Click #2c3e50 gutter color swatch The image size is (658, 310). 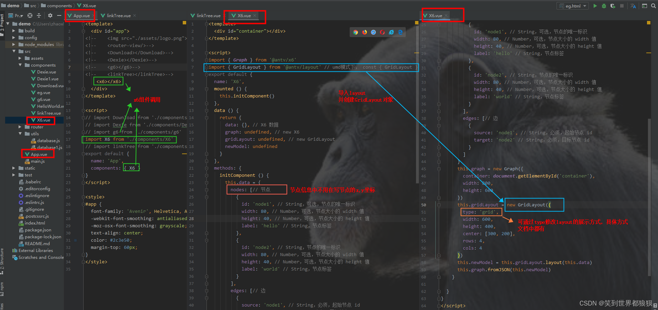(x=75, y=240)
